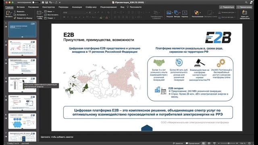Image resolution: width=258 pixels, height=145 pixels.
Task: Click the Поделиться share button
Action: [227, 7]
